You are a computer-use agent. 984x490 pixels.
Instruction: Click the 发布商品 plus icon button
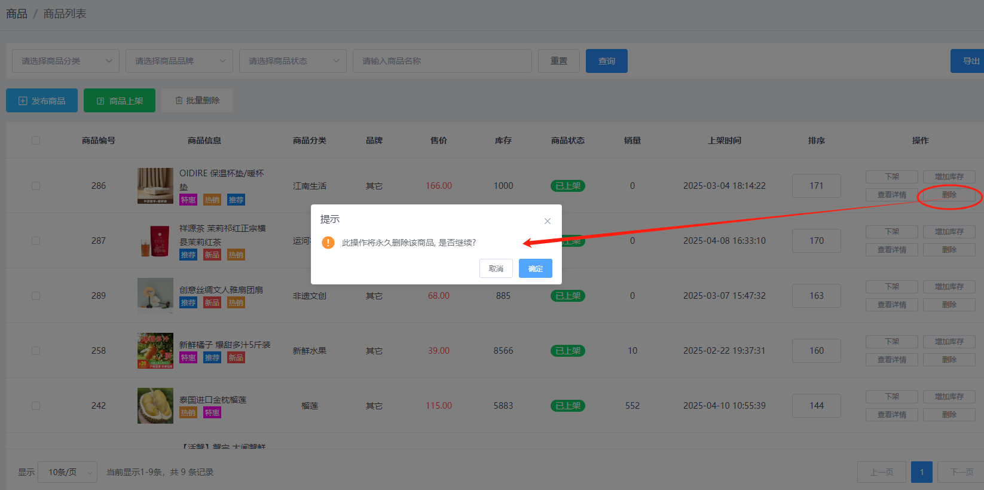(42, 100)
